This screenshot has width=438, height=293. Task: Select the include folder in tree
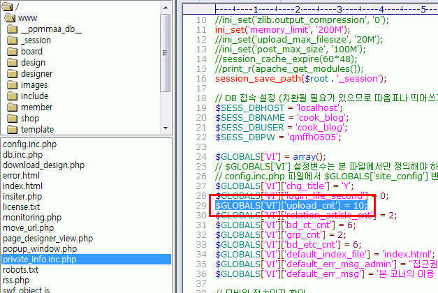(34, 96)
